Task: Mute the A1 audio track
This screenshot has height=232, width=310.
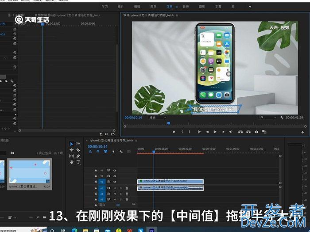Action: [x=114, y=188]
